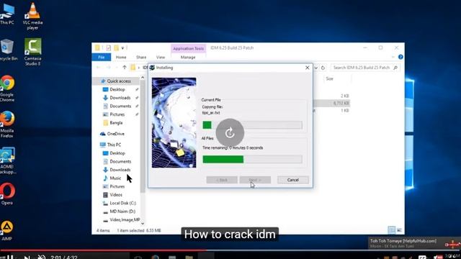461x259 pixels.
Task: Open AOMEI Backupper desktop shortcut
Action: (7, 160)
